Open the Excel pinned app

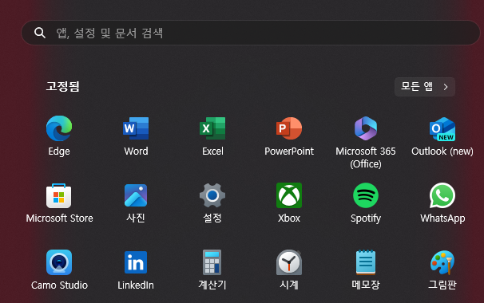[x=212, y=128]
